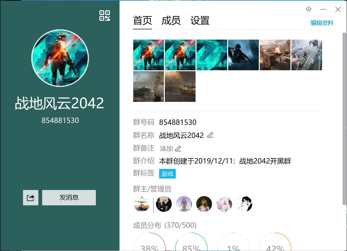Screen dimensions: 347x251
Task: Minimize the group profile window
Action: tap(323, 9)
